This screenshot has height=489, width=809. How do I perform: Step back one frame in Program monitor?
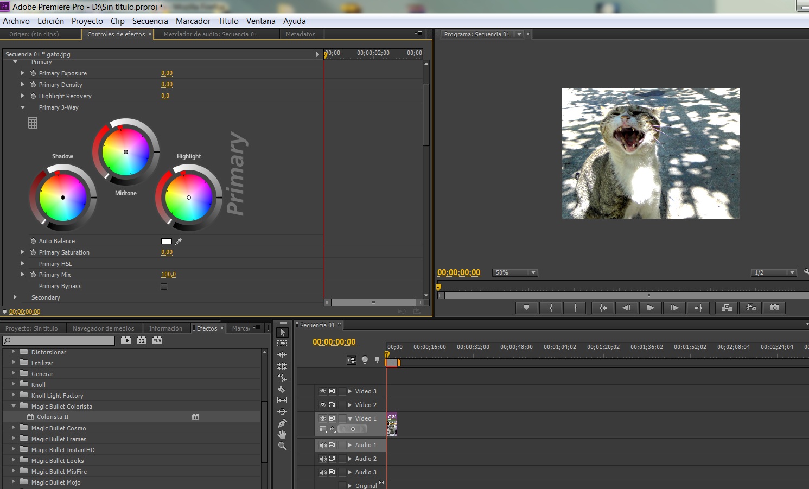coord(627,308)
